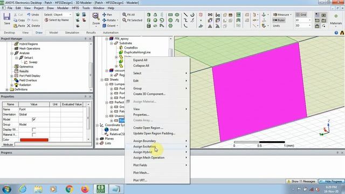Expand the Lists tree node
345x194 pixels.
tap(97, 143)
